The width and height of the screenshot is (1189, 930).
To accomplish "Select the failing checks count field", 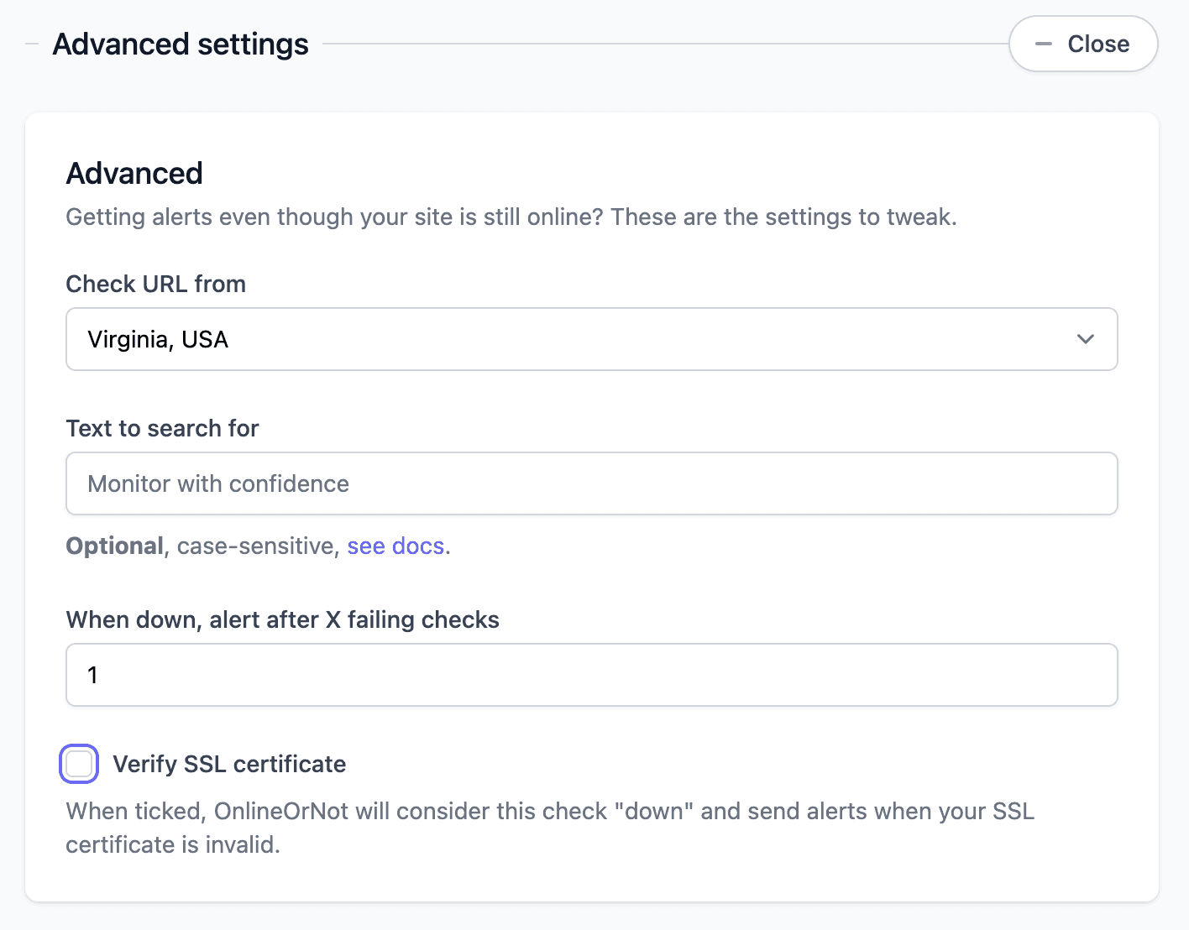I will coord(591,675).
